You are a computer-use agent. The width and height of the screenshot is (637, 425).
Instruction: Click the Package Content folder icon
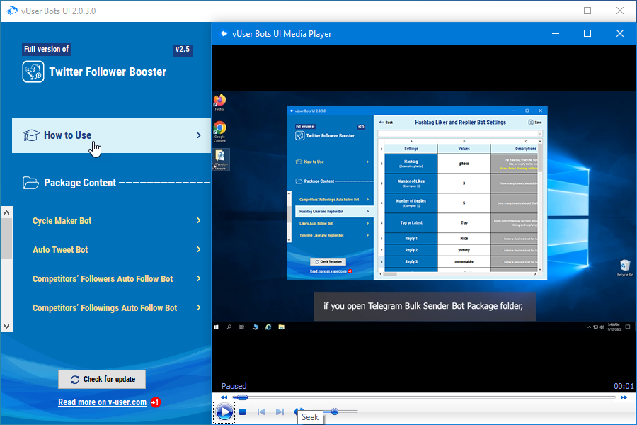point(31,183)
